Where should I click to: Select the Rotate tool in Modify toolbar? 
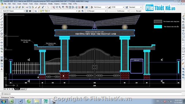(x=183, y=34)
